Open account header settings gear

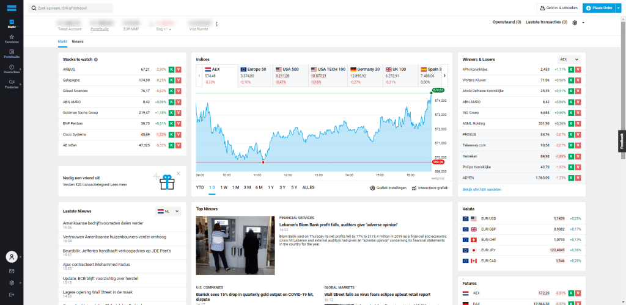tap(575, 23)
